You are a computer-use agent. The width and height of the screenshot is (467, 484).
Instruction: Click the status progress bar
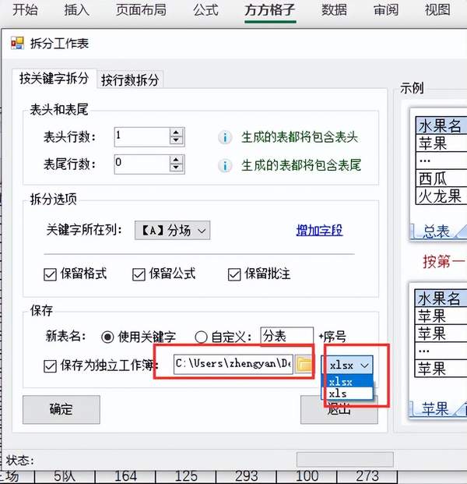pos(345,460)
